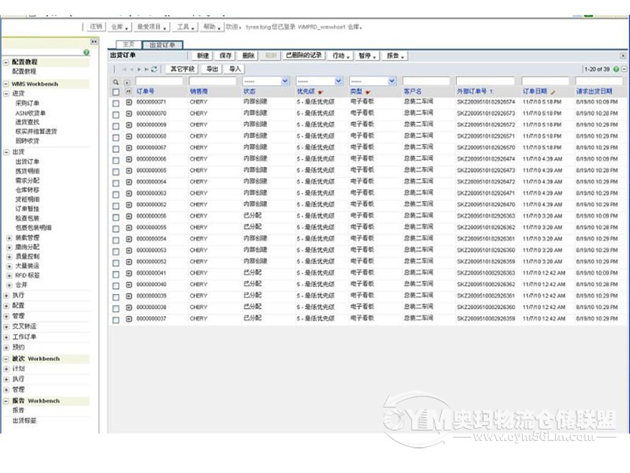The height and width of the screenshot is (473, 630).
Task: Open the detail icon for order 0000000041
Action: click(x=129, y=273)
